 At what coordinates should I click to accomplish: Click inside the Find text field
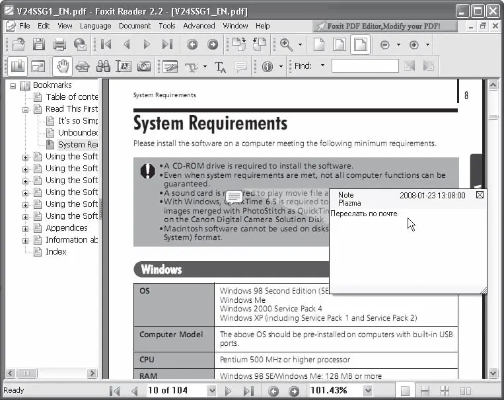[x=365, y=66]
